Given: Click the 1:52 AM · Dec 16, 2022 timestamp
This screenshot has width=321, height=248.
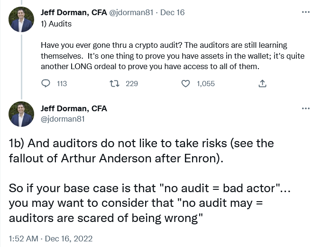Looking at the screenshot, I should [51, 238].
